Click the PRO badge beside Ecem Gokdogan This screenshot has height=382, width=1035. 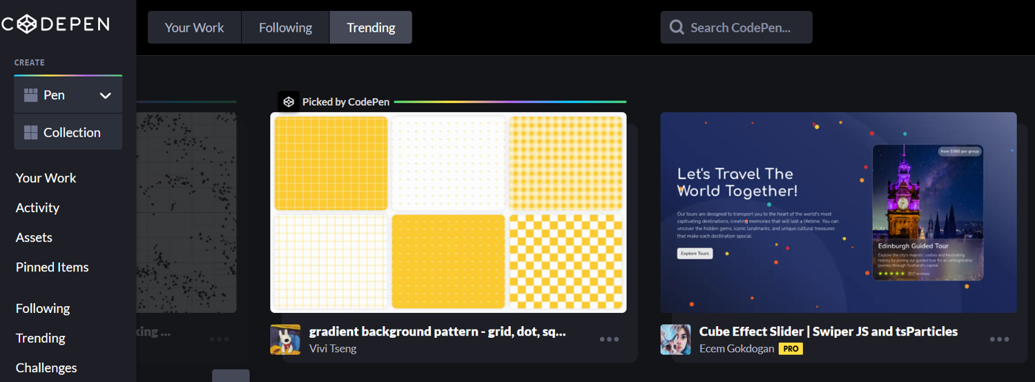(x=791, y=349)
